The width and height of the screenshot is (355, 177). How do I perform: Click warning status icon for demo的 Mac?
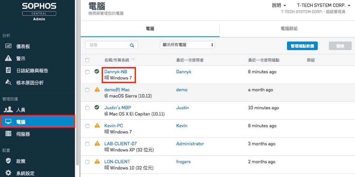click(x=97, y=90)
